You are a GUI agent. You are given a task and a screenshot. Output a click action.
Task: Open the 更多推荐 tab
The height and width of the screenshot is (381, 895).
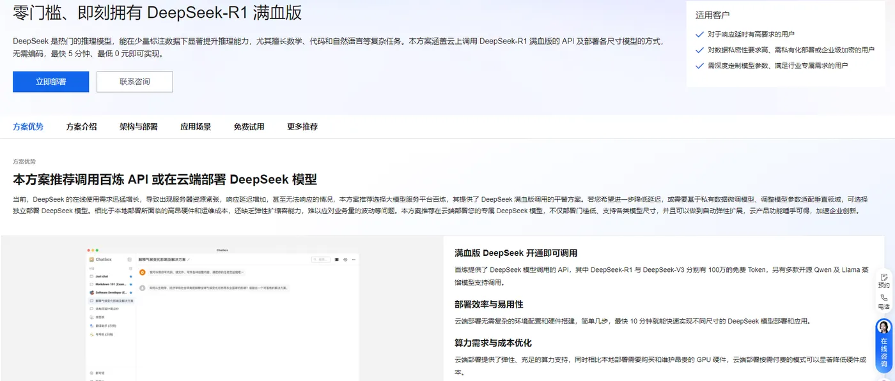[x=302, y=126]
